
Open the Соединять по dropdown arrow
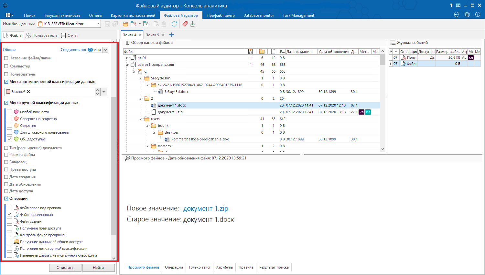(106, 50)
